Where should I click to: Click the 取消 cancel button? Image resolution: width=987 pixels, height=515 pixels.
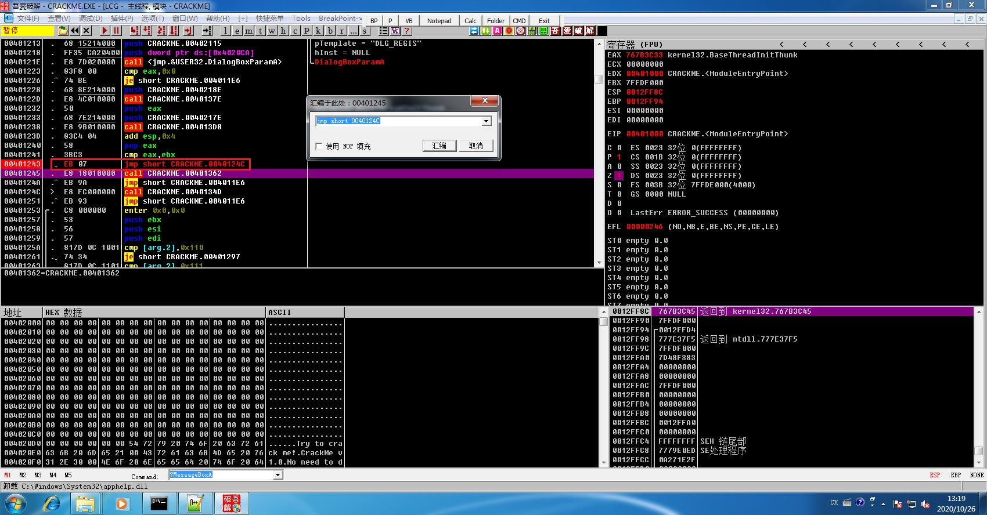tap(476, 146)
